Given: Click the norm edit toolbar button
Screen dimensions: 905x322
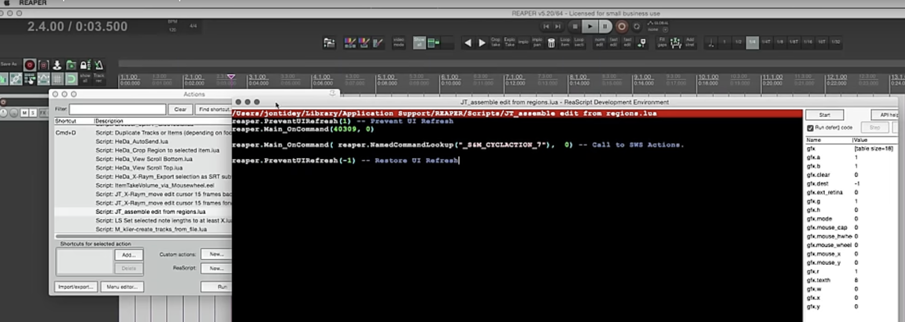Looking at the screenshot, I should pos(600,43).
